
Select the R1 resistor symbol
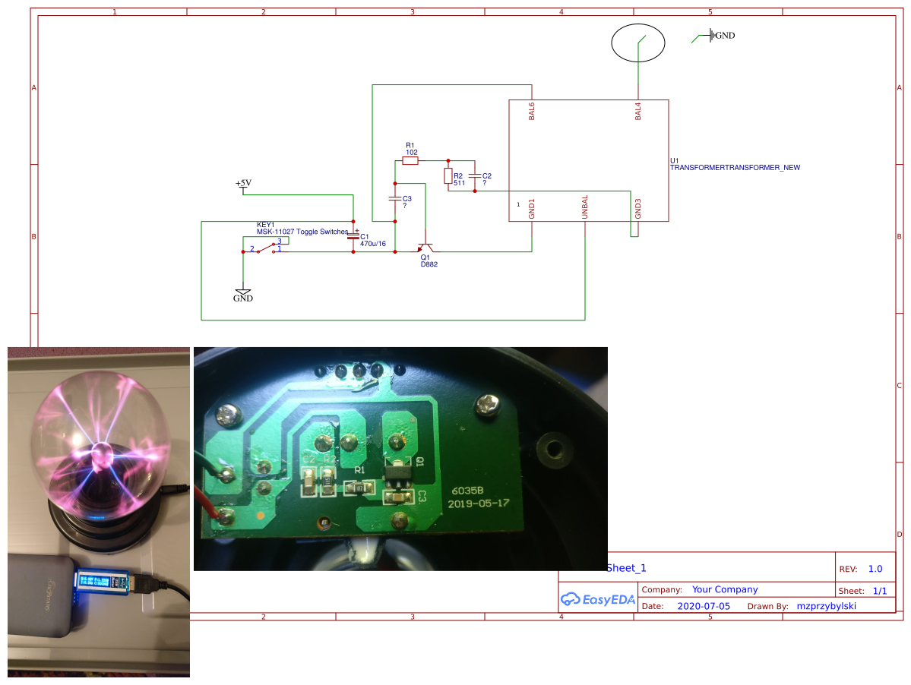click(x=410, y=161)
